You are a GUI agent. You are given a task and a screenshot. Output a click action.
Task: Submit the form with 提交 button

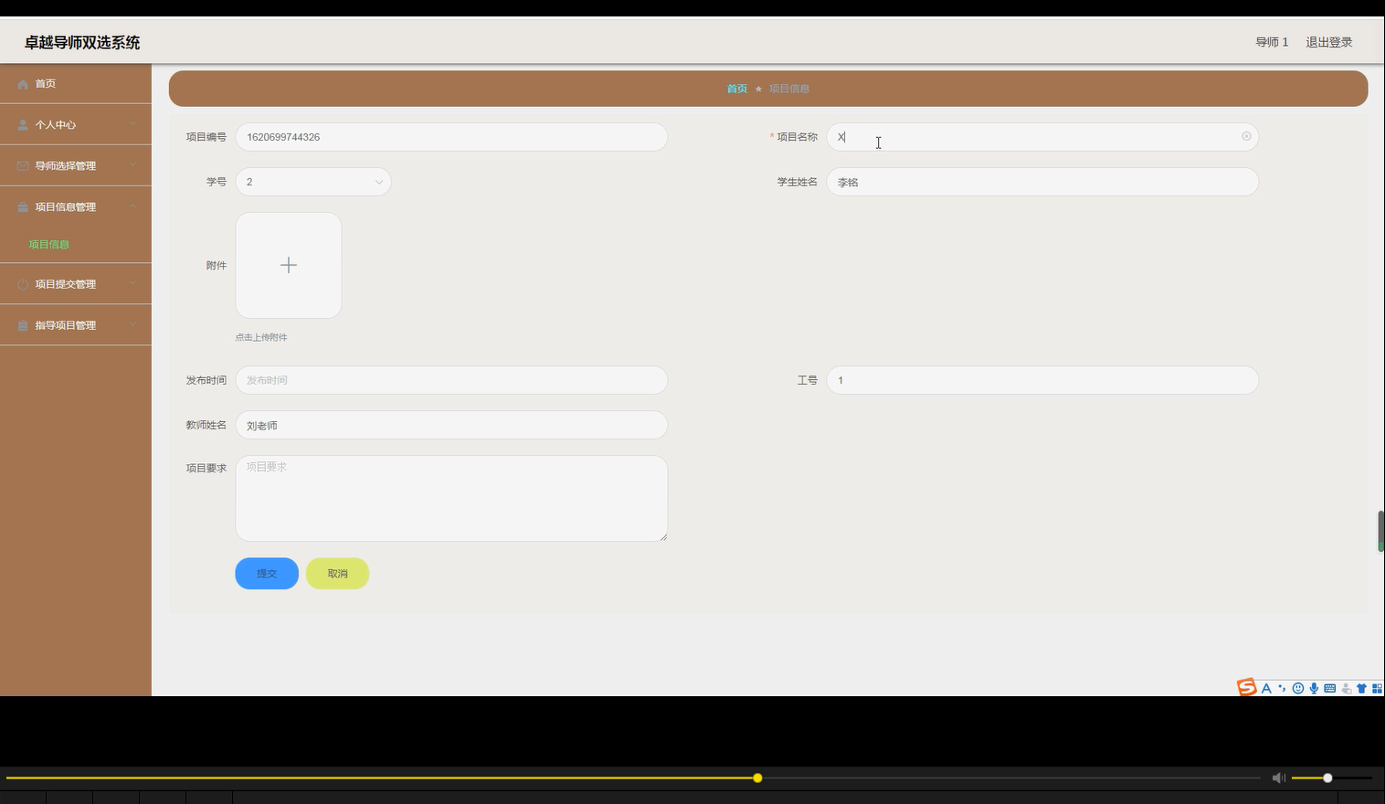click(x=267, y=574)
